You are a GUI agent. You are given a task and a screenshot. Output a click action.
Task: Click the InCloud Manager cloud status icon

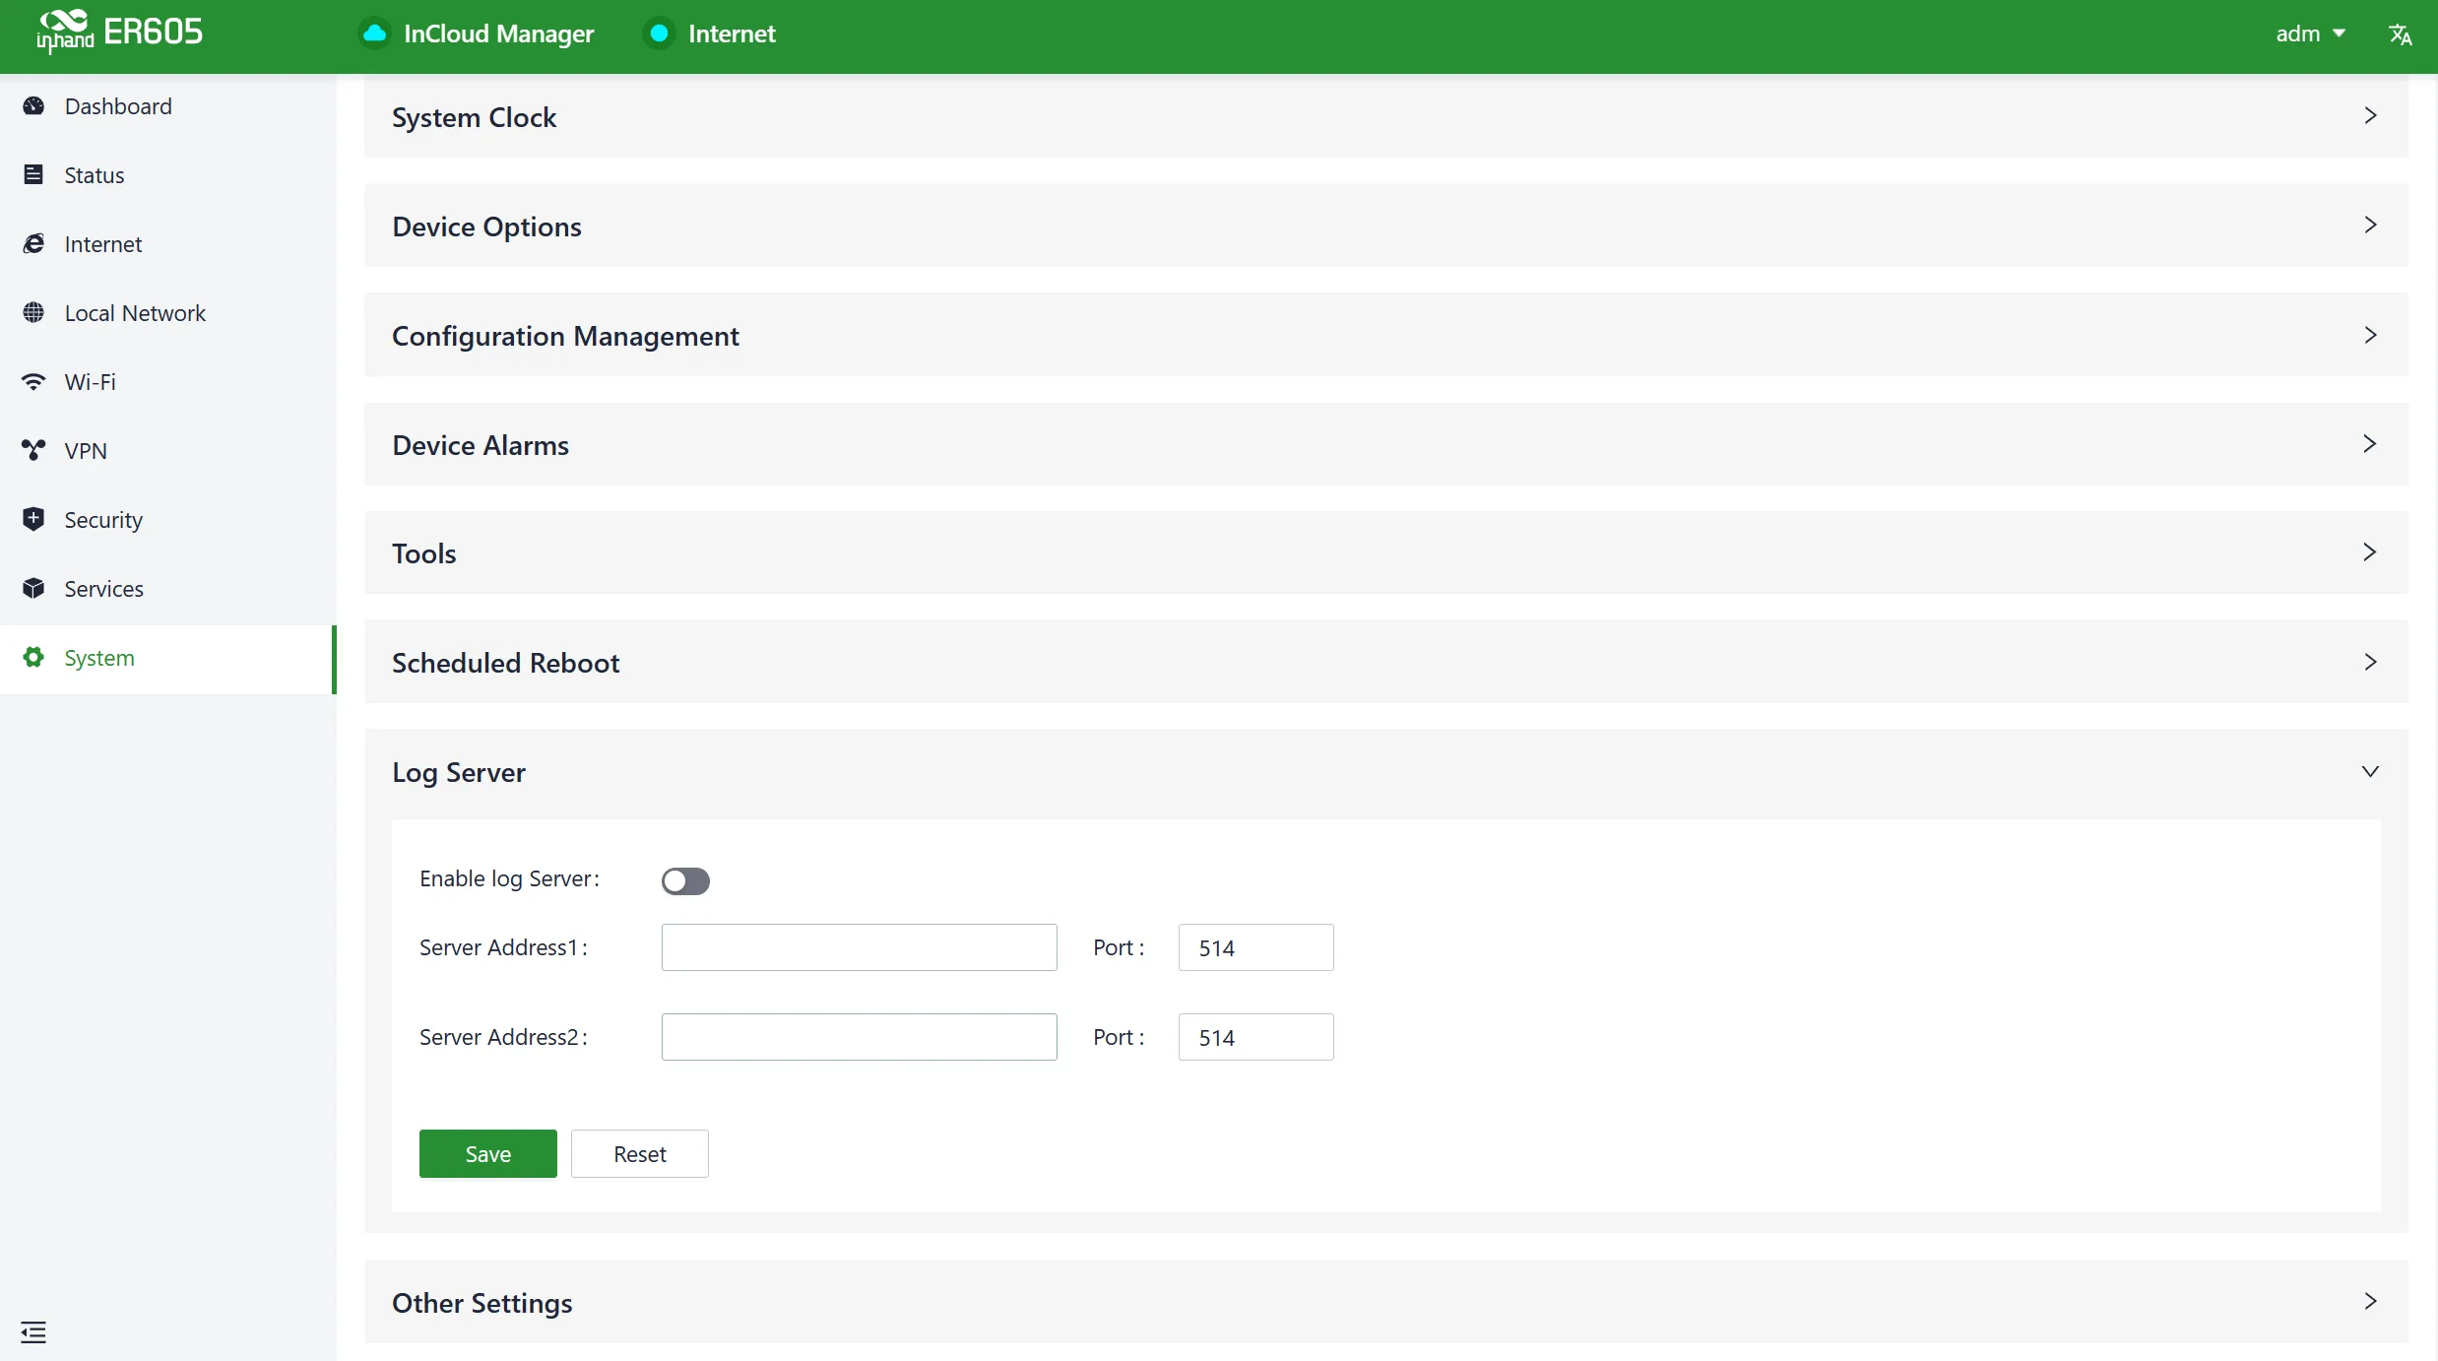point(374,33)
